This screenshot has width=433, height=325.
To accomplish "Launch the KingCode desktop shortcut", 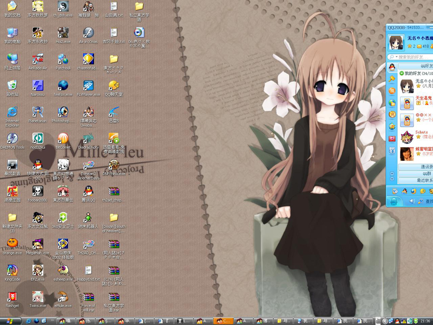I will click(x=12, y=274).
